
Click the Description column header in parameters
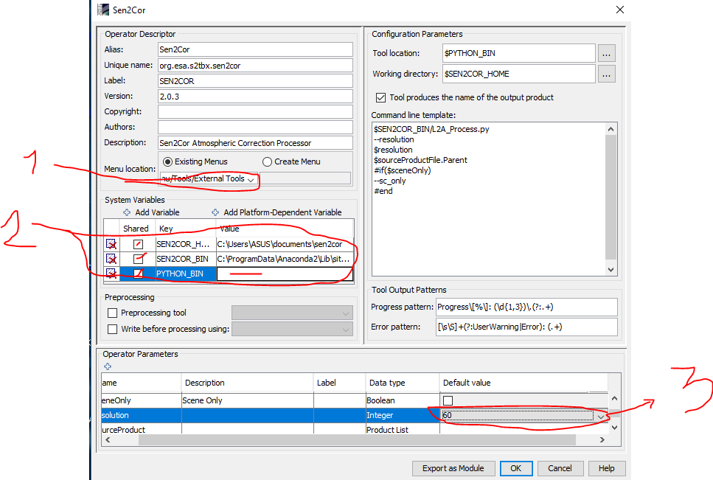[247, 383]
